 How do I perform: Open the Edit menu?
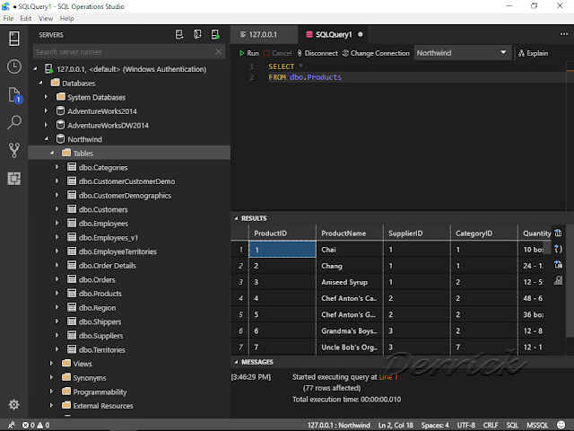26,18
